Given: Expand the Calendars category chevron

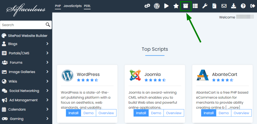Looking at the screenshot, I should [47, 109].
